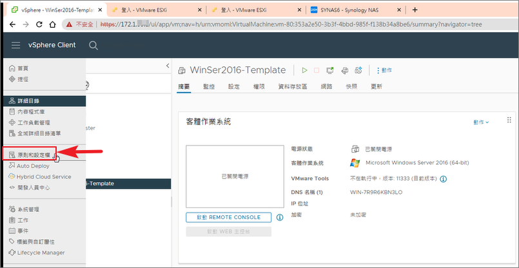519x268 pixels.
Task: Switch to the 設定 tab
Action: tap(234, 87)
